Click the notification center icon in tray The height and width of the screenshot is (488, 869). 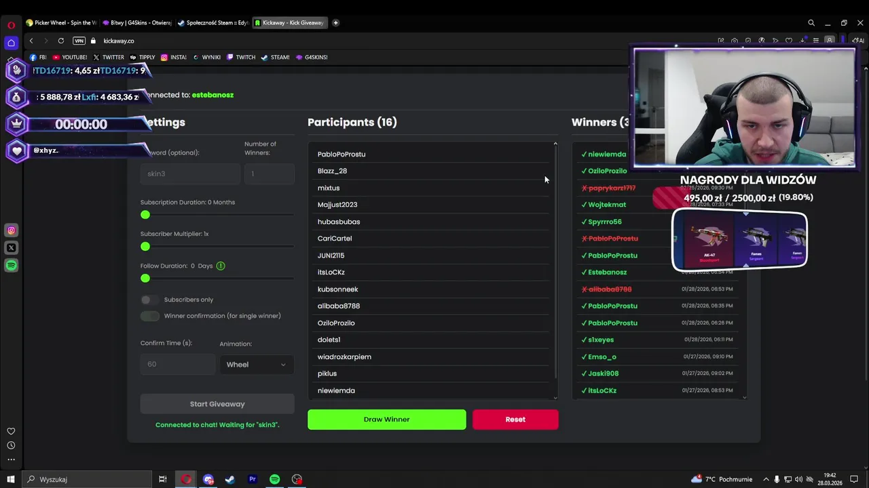855,479
